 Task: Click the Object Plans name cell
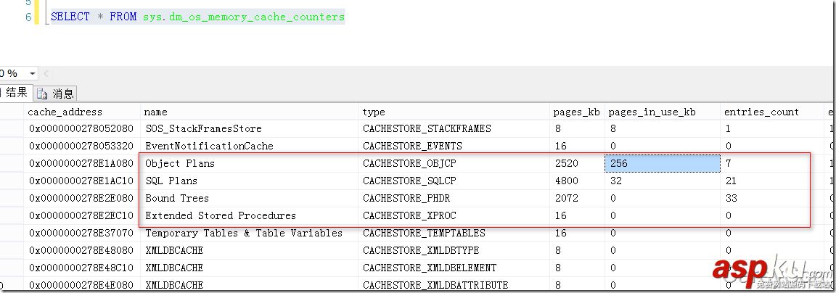click(180, 163)
